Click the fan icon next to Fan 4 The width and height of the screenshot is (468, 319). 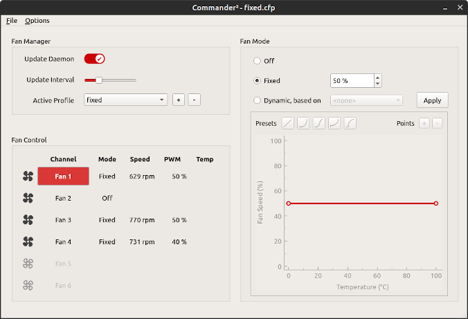tap(28, 241)
